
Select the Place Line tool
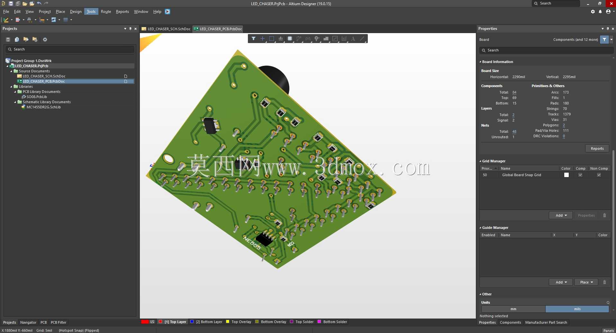[362, 39]
